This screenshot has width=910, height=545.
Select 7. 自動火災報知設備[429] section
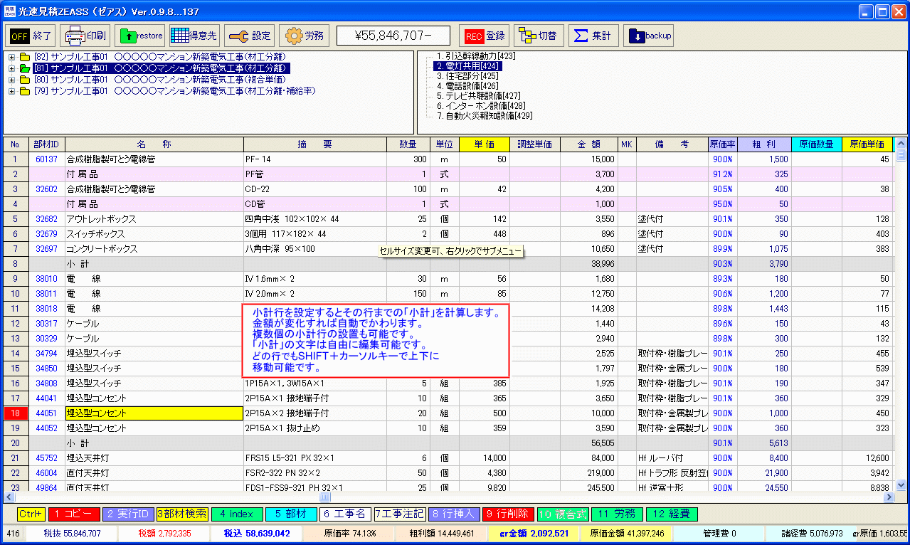(x=484, y=115)
